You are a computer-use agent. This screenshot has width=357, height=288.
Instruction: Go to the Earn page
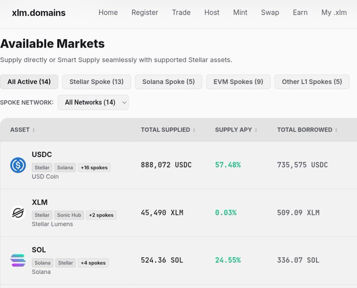[300, 13]
